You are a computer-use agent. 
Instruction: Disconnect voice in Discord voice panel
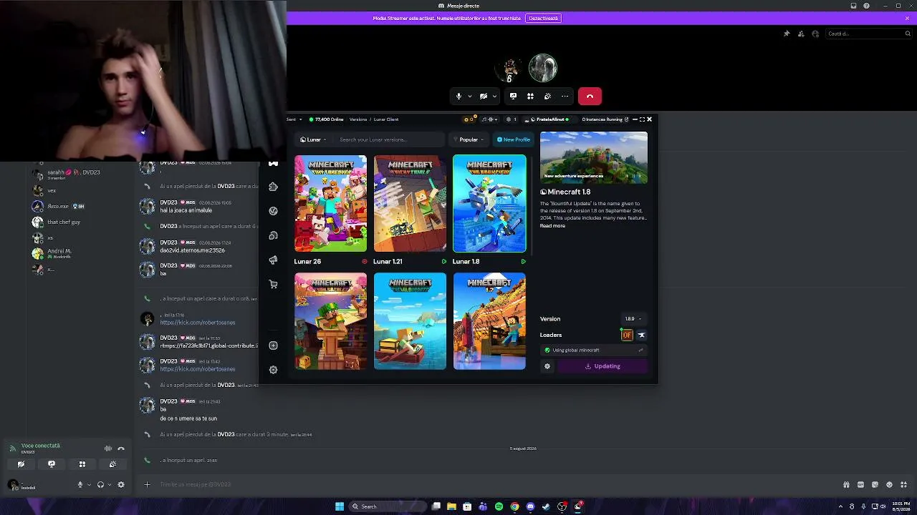121,448
